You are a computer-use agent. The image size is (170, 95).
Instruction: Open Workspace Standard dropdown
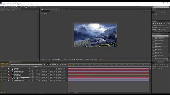pyautogui.click(x=146, y=7)
